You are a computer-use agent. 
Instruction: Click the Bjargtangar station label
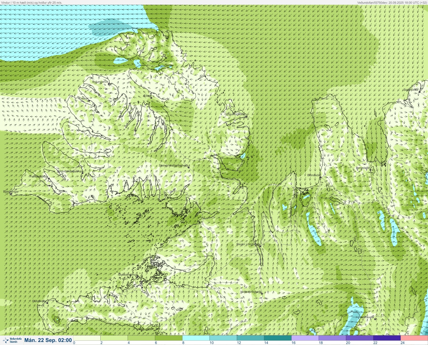click(x=11, y=192)
